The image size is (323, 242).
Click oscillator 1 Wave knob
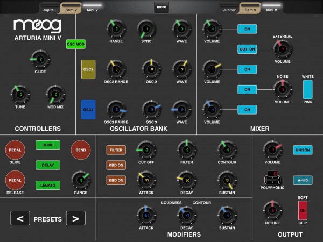click(182, 29)
